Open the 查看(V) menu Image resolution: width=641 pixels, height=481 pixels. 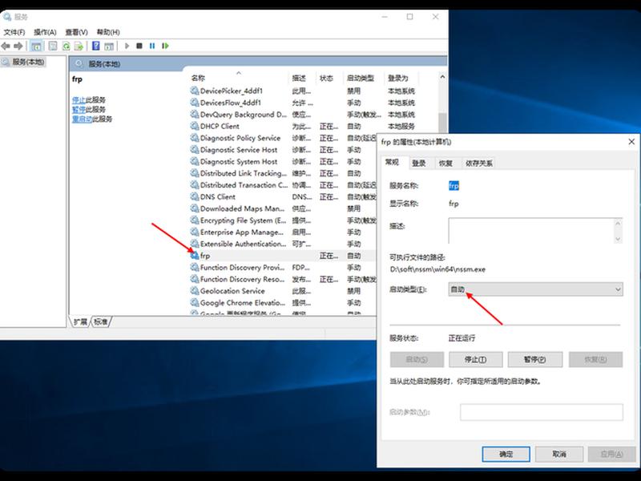tap(76, 32)
